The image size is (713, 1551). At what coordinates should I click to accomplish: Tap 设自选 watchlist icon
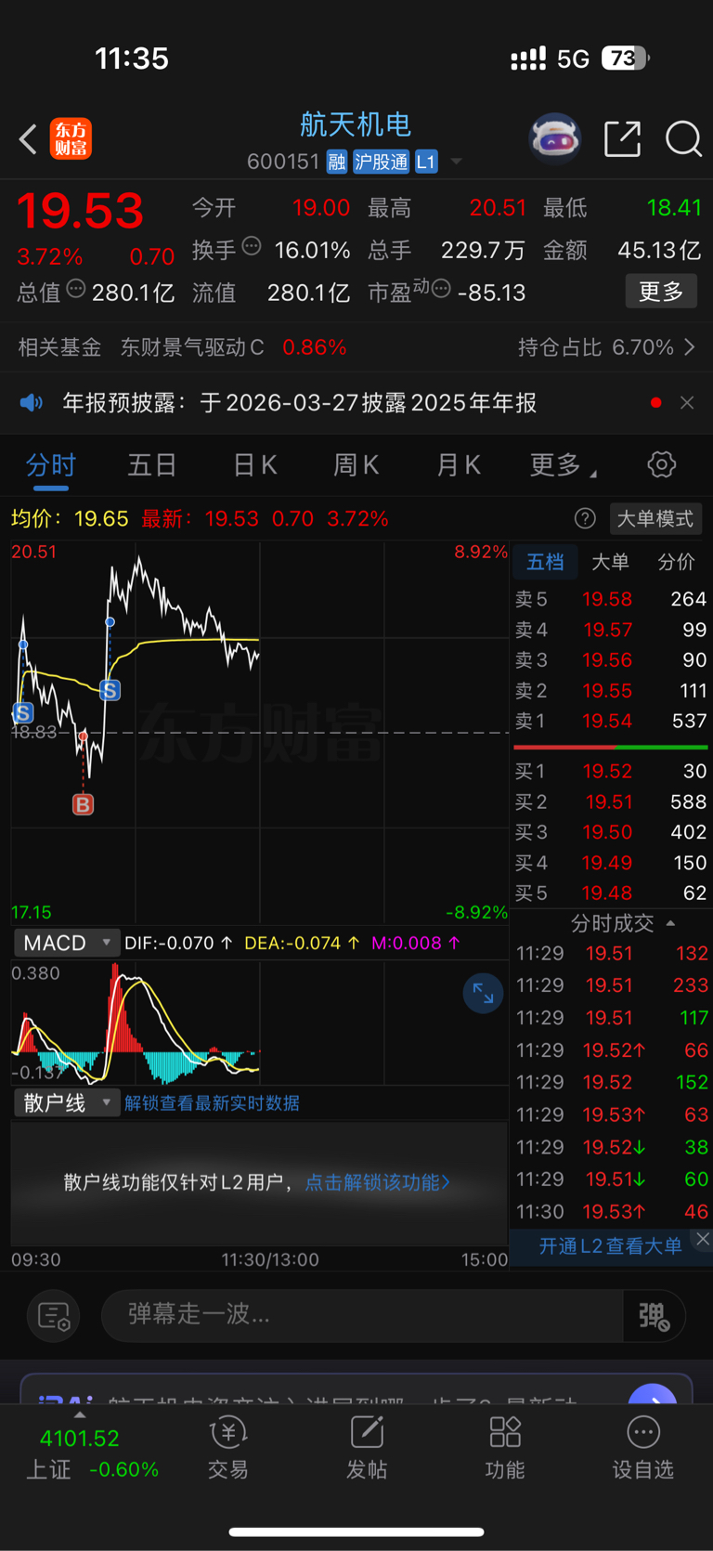click(x=643, y=1447)
